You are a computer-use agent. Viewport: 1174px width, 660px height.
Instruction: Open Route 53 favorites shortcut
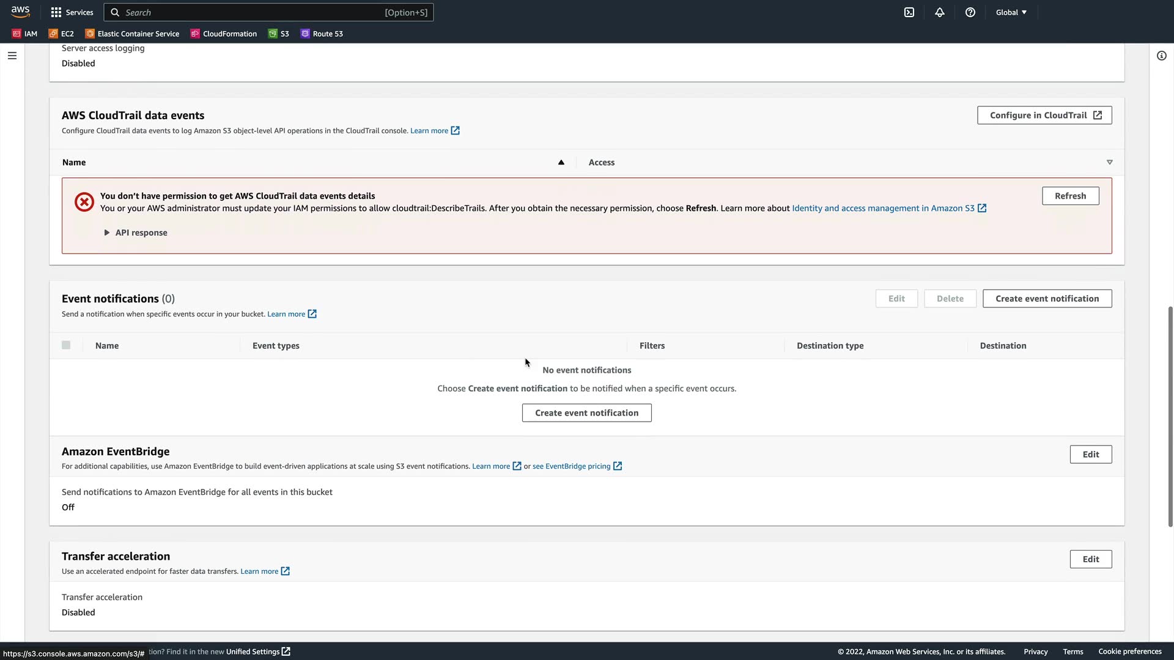pos(322,34)
